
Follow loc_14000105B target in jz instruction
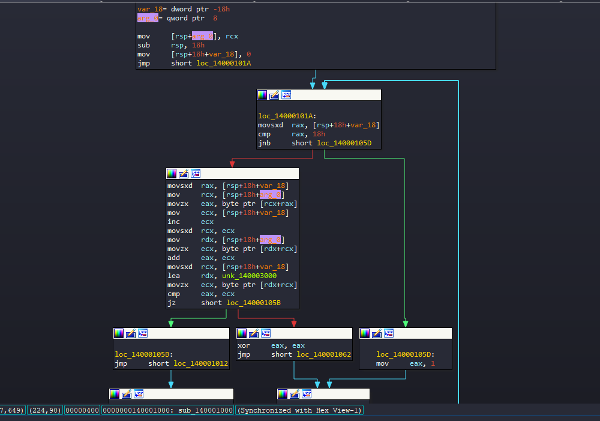pos(253,303)
